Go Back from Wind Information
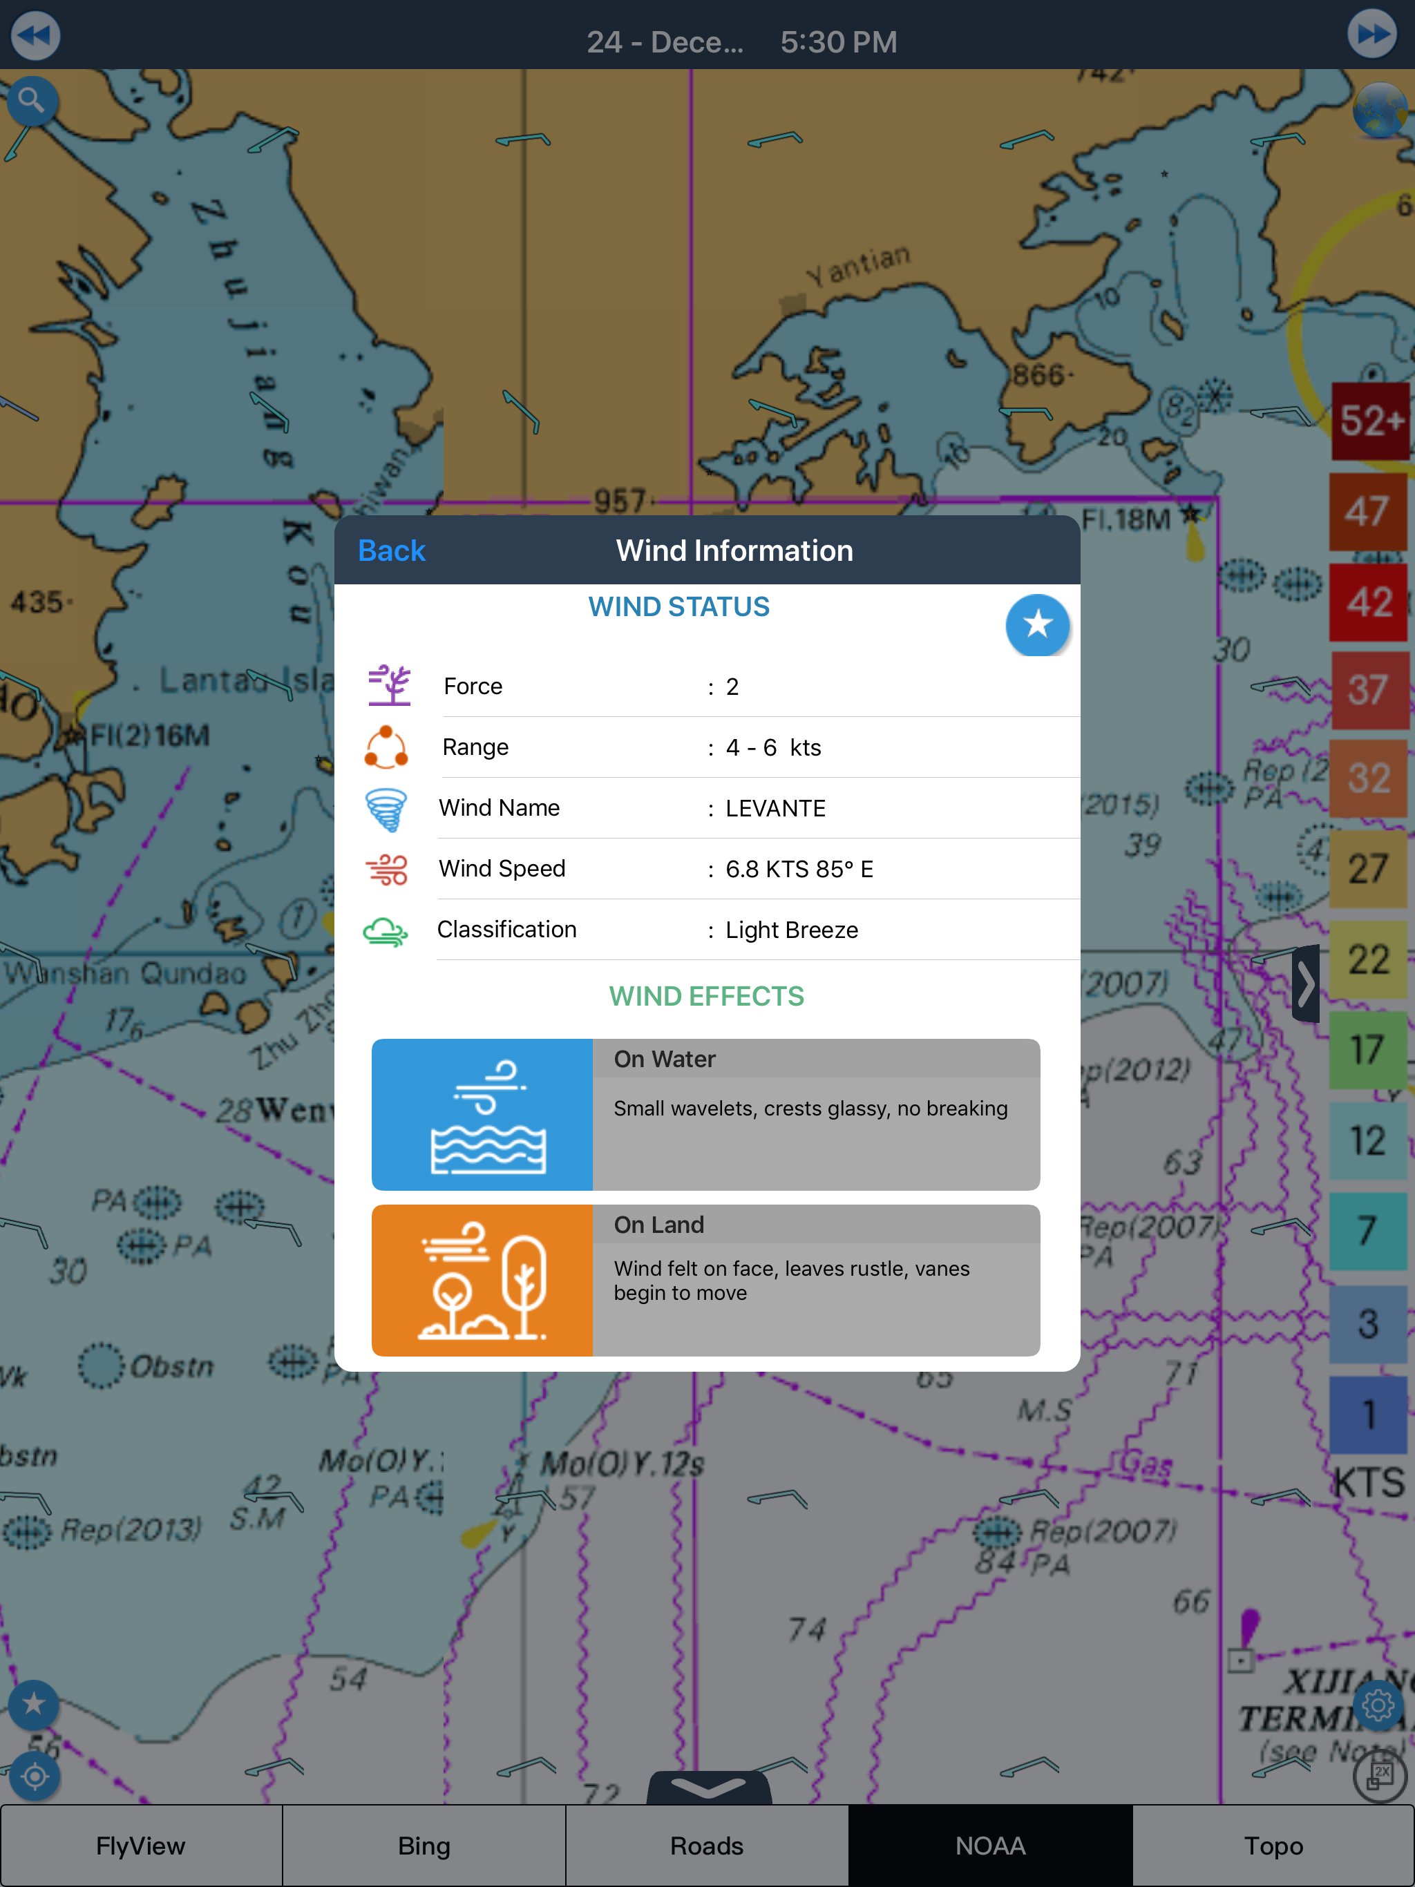 tap(392, 550)
